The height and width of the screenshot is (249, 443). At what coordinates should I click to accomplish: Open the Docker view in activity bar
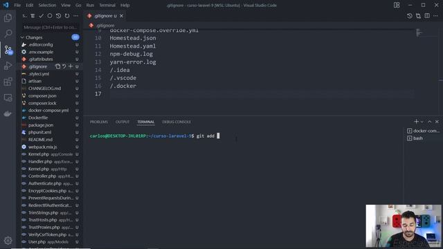(8, 113)
